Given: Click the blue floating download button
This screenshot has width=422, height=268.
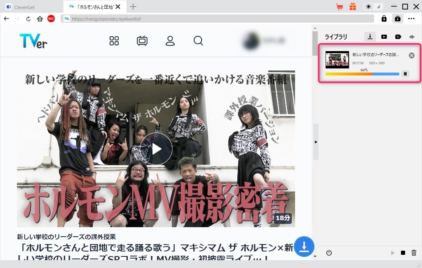Looking at the screenshot, I should pyautogui.click(x=304, y=247).
